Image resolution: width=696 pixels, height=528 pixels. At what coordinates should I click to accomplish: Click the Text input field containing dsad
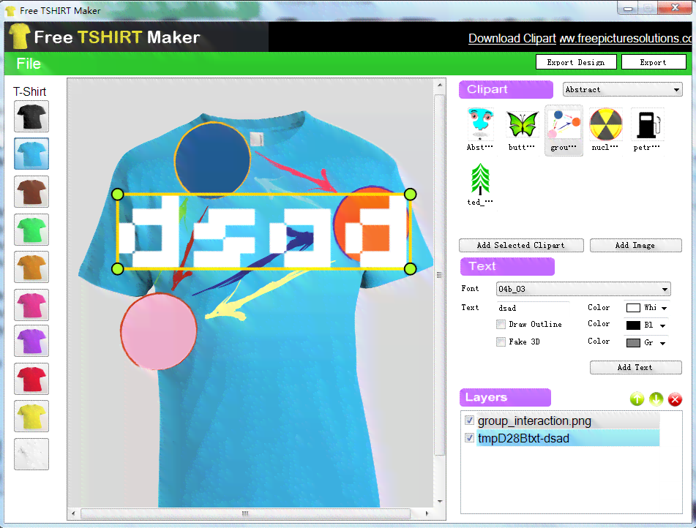point(533,308)
